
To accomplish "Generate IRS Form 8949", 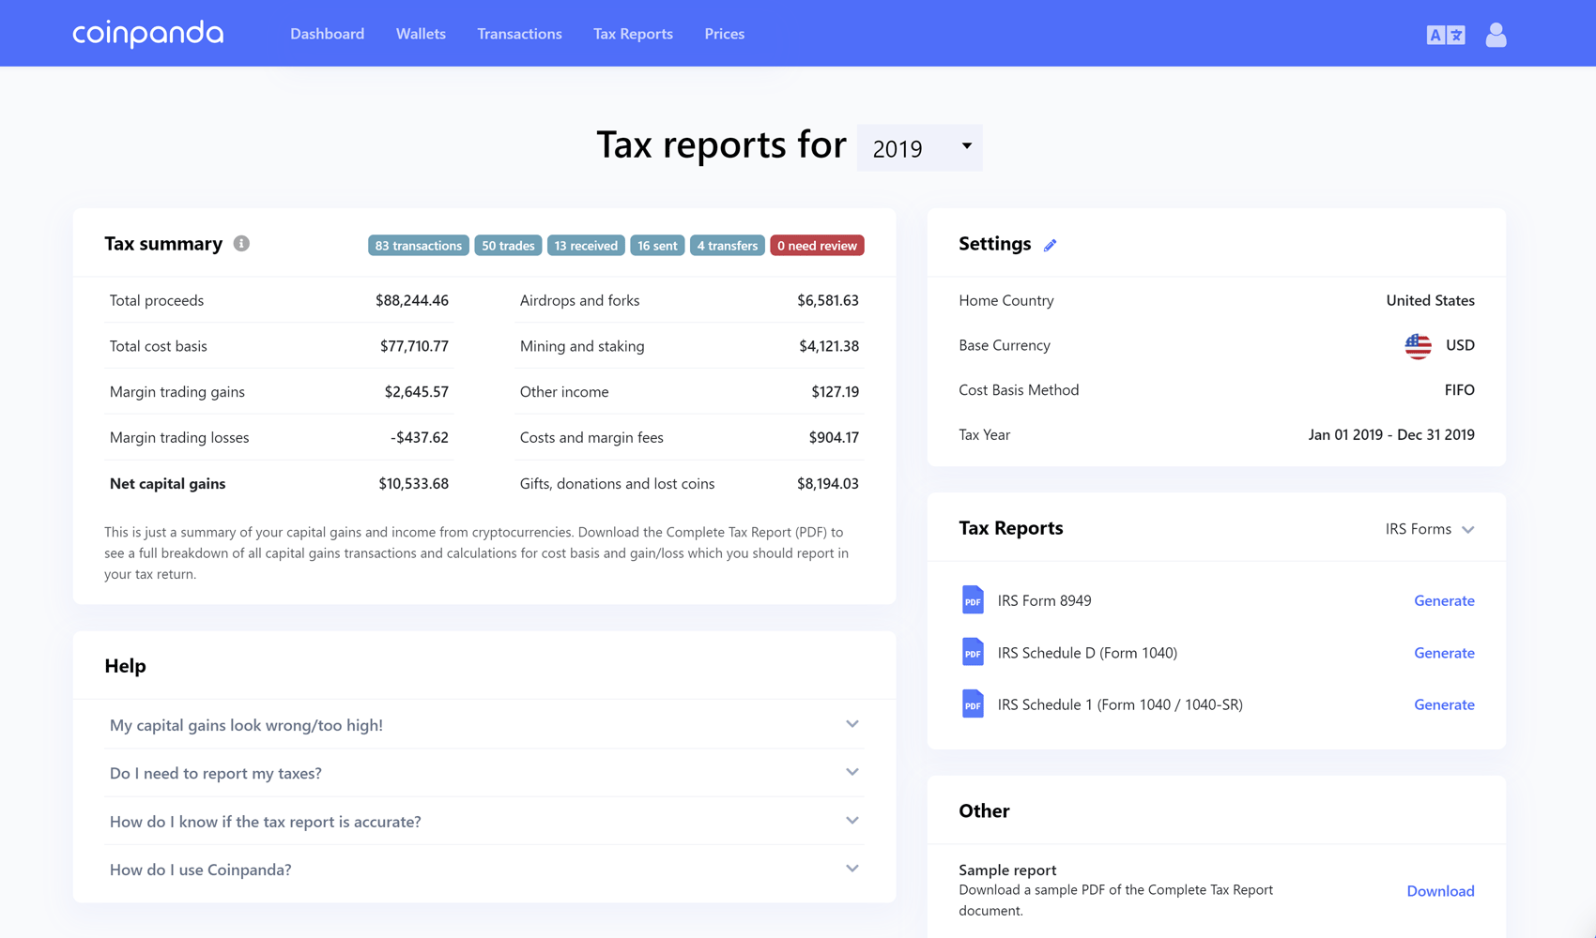I will tap(1444, 600).
